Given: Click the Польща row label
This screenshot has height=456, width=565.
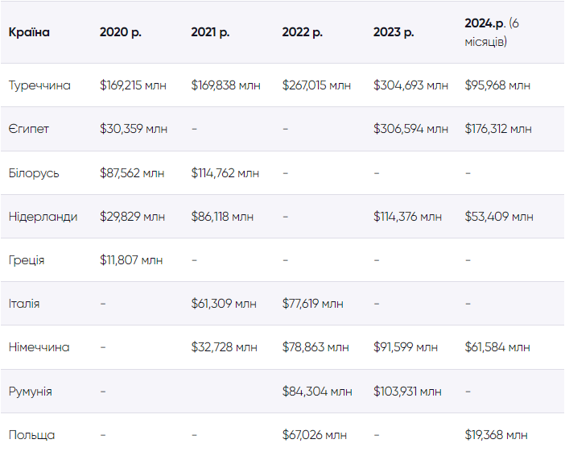Looking at the screenshot, I should [x=31, y=435].
